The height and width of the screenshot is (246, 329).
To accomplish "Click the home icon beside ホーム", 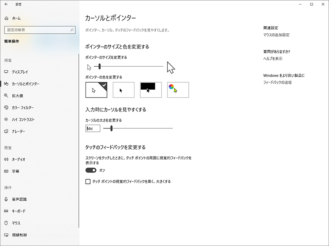I will (x=7, y=18).
